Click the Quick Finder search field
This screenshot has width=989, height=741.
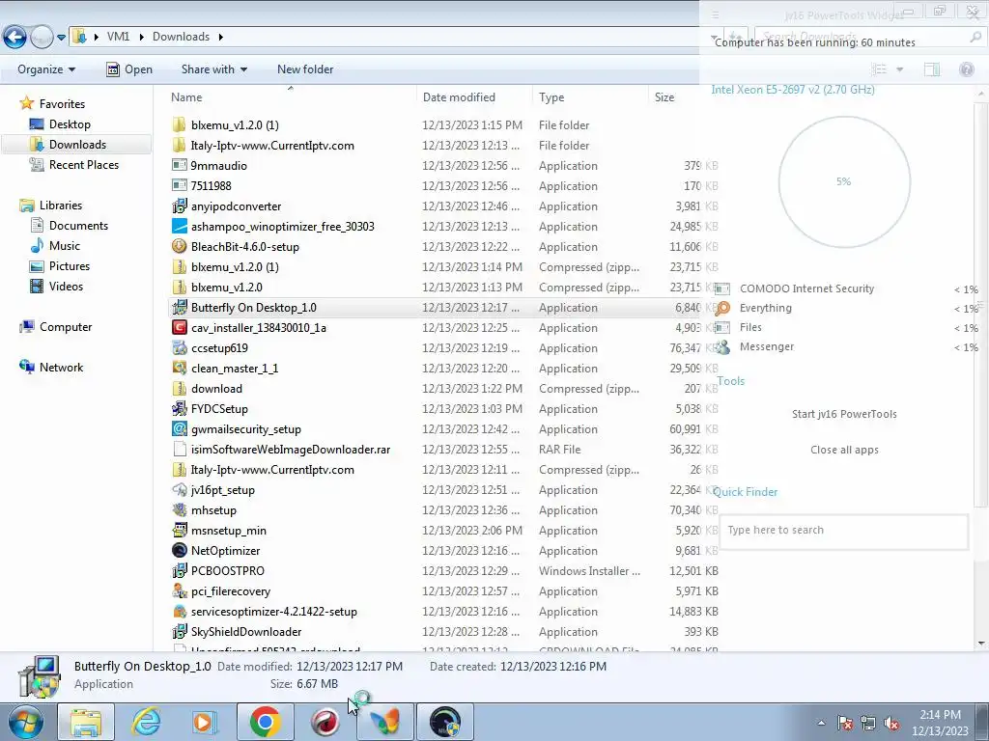pyautogui.click(x=843, y=531)
